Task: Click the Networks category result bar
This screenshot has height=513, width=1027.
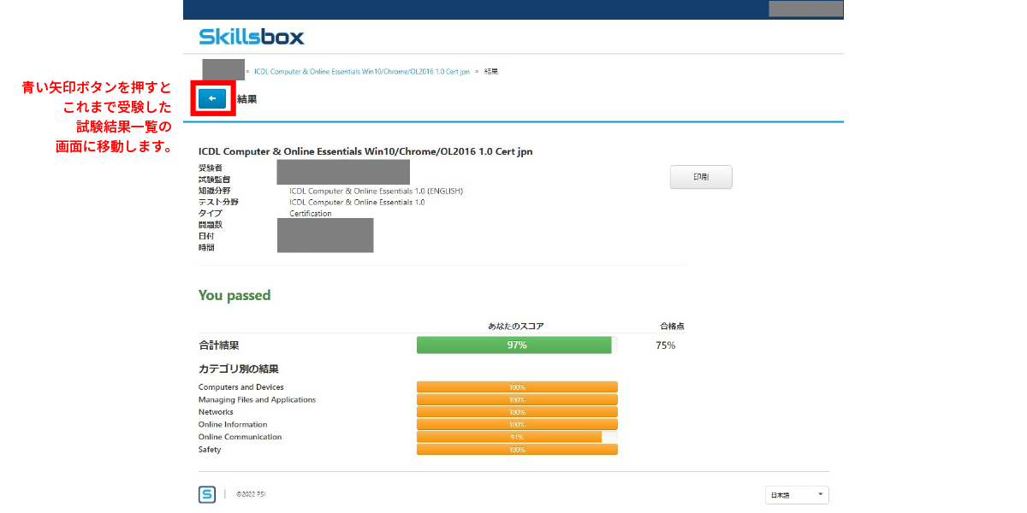Action: tap(517, 412)
